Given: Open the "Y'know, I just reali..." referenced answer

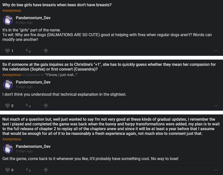Looking at the screenshot, I should (x=61, y=75).
